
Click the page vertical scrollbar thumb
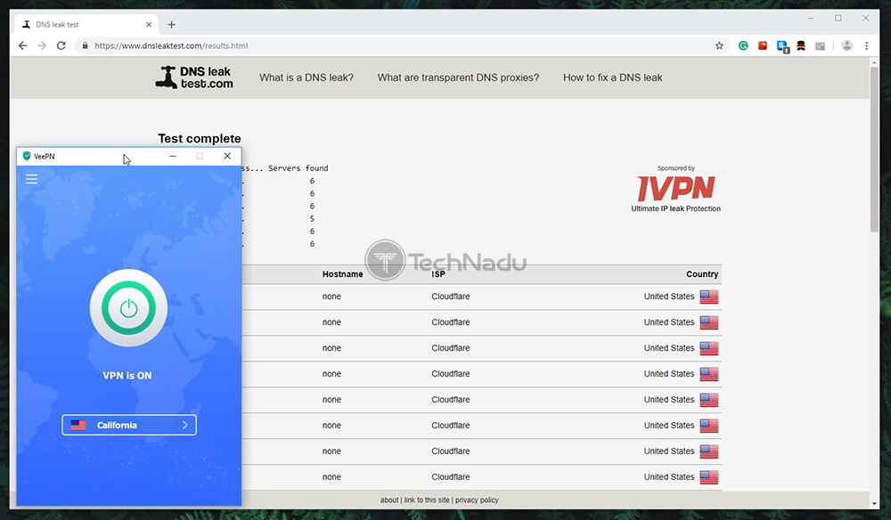[875, 150]
